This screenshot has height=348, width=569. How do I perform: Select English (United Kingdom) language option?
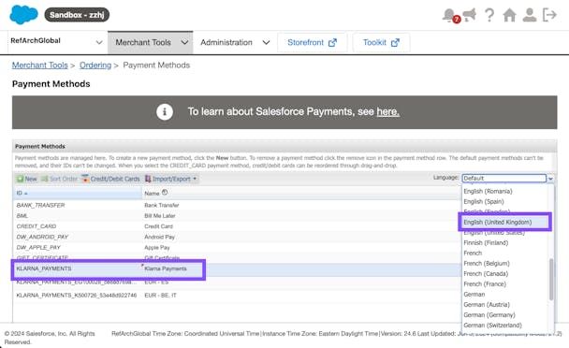pos(498,222)
